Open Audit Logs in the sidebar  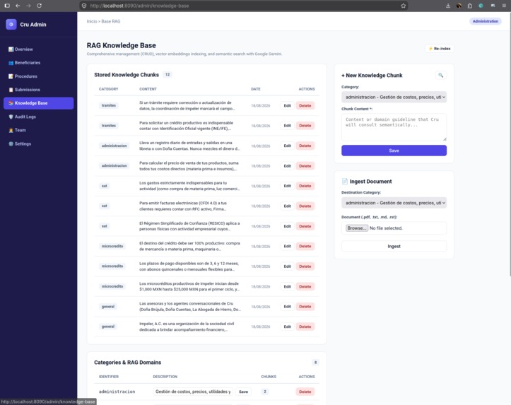coord(38,117)
